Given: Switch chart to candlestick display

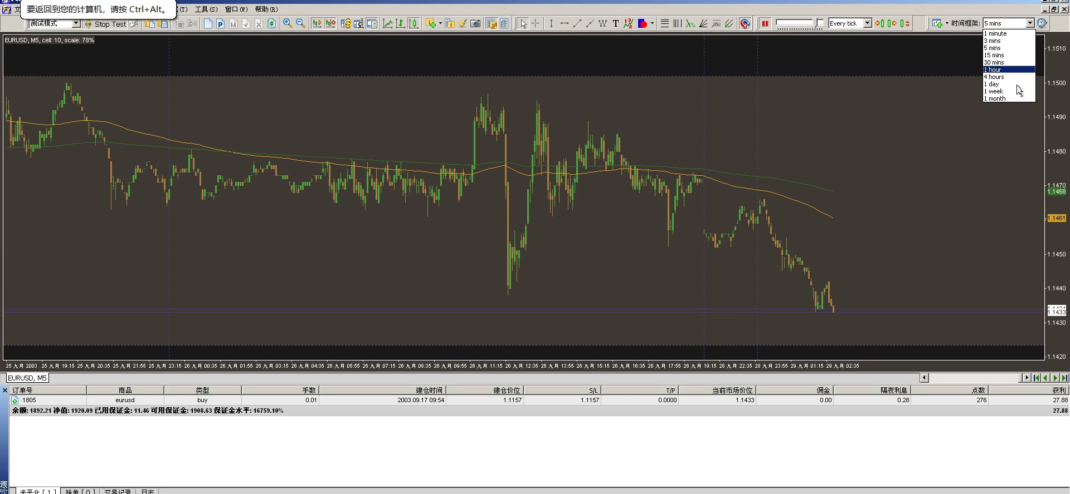Looking at the screenshot, I should 414,23.
